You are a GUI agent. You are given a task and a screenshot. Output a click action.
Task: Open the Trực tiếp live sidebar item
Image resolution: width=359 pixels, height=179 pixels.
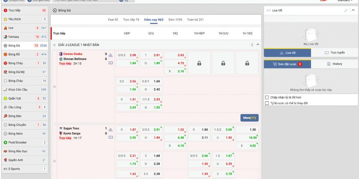(x=25, y=10)
